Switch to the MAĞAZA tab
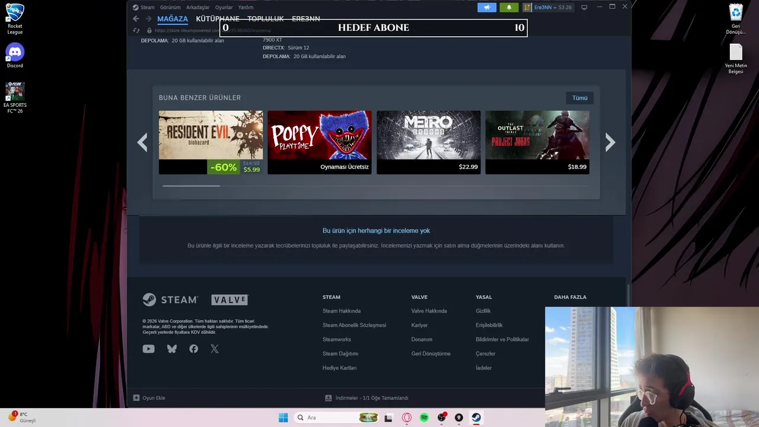This screenshot has height=427, width=759. coord(173,19)
